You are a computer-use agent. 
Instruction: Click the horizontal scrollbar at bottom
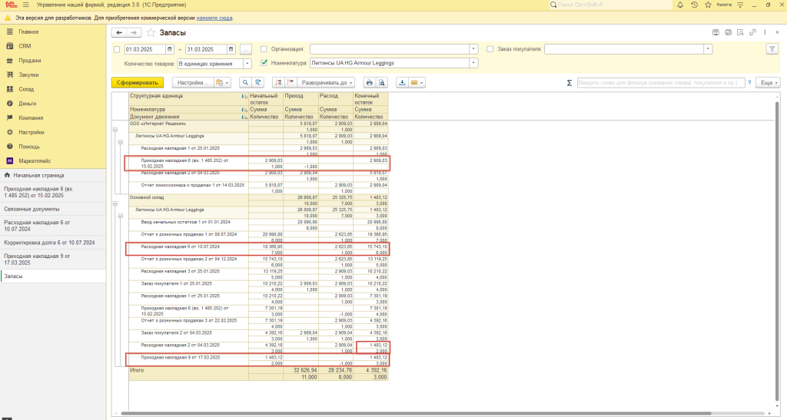coord(417,414)
